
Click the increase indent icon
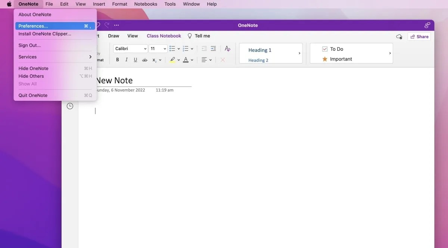[213, 48]
